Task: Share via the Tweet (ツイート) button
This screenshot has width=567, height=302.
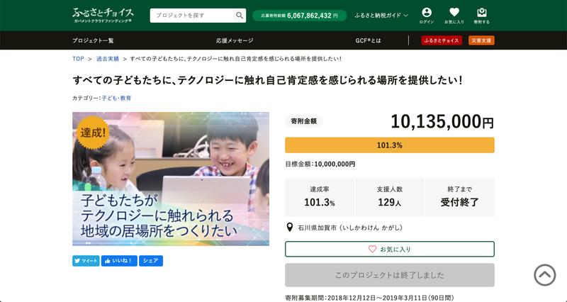Action: (86, 261)
